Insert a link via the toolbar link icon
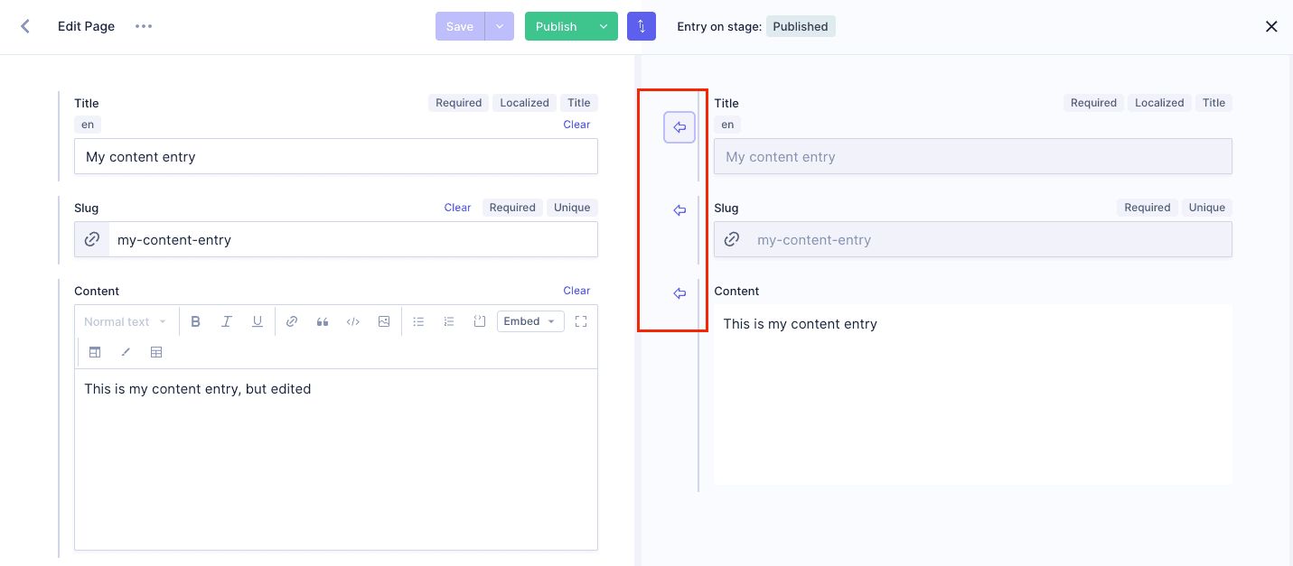This screenshot has width=1293, height=566. (292, 321)
